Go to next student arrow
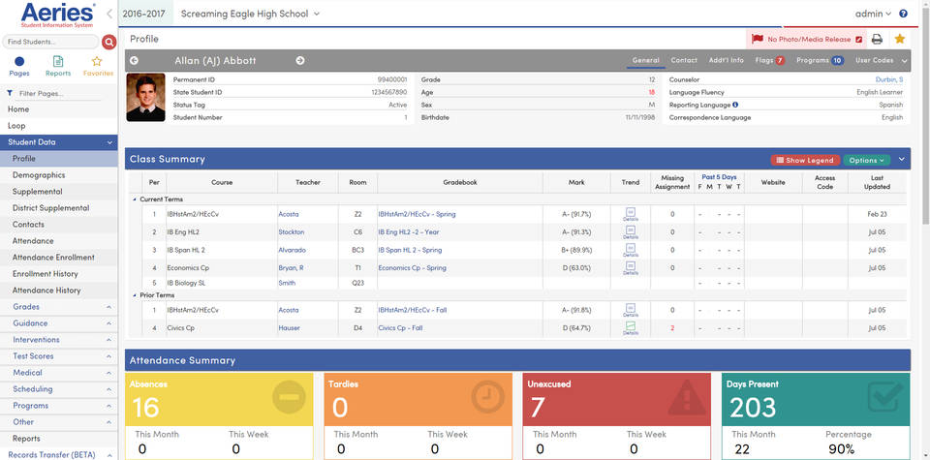This screenshot has width=930, height=460. click(x=300, y=61)
